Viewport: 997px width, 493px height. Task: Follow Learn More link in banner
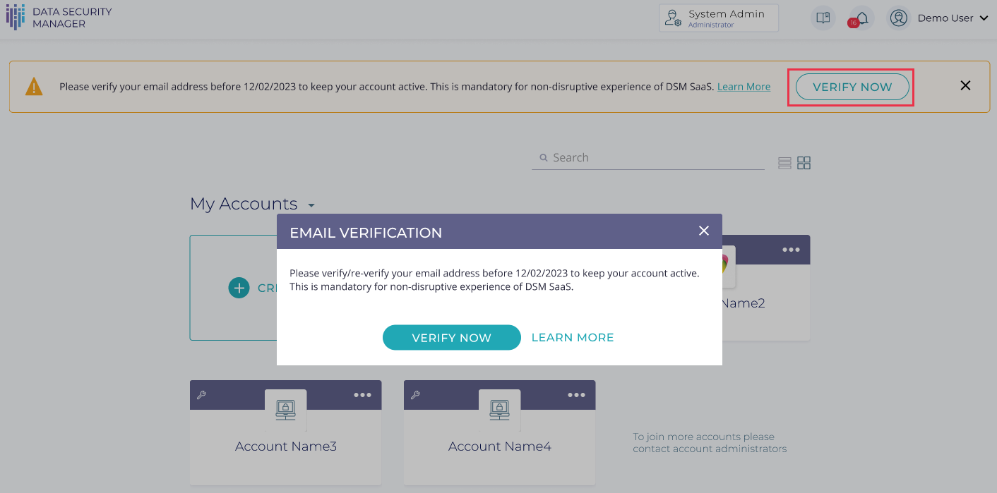coord(744,87)
